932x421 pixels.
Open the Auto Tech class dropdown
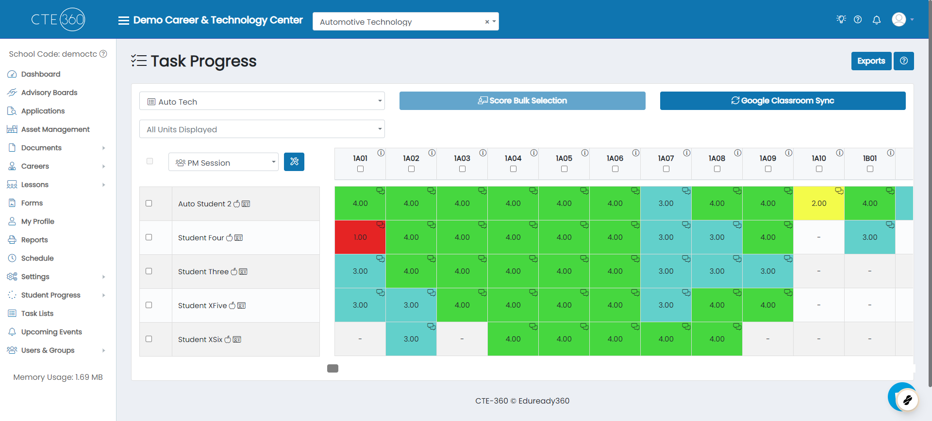pyautogui.click(x=262, y=101)
